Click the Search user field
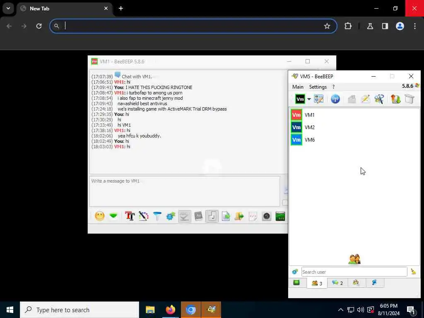 (354, 272)
